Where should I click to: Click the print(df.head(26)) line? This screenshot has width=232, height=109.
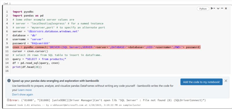27,67
